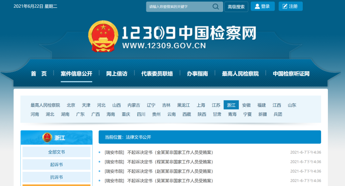
Task: Select 内蒙古 region
Action: click(x=134, y=105)
